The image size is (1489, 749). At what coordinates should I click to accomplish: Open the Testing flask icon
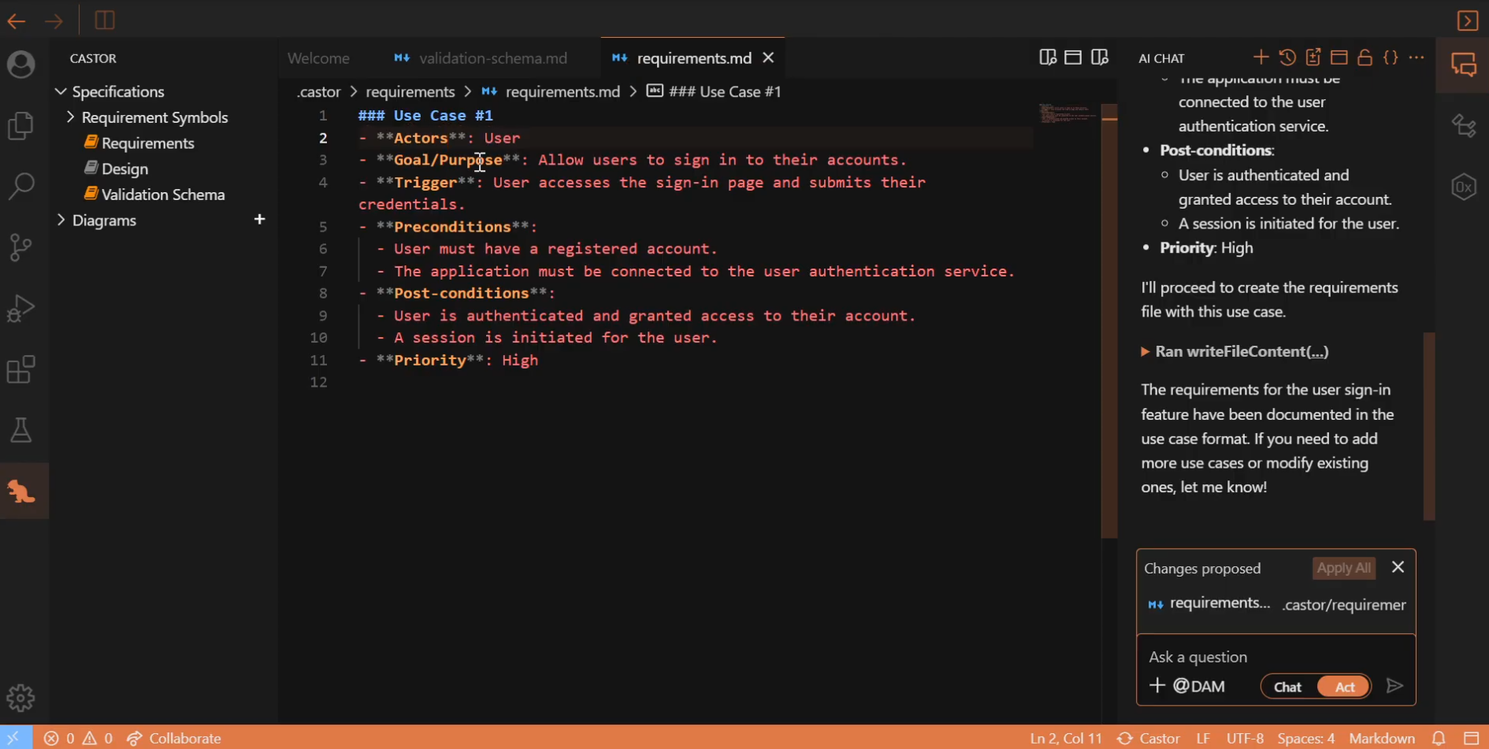(x=21, y=430)
